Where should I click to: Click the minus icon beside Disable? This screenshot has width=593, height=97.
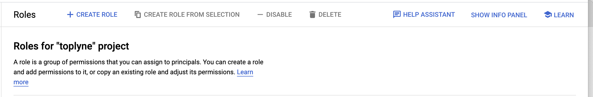pos(260,15)
